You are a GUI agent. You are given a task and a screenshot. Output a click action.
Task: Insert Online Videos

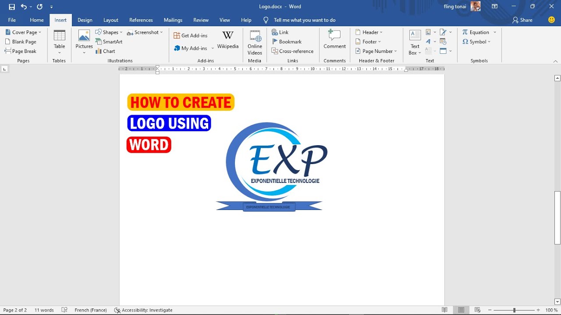click(x=255, y=42)
